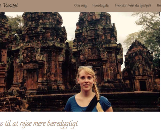Click the heading about rejse mere bæredygtigt

pos(39,124)
